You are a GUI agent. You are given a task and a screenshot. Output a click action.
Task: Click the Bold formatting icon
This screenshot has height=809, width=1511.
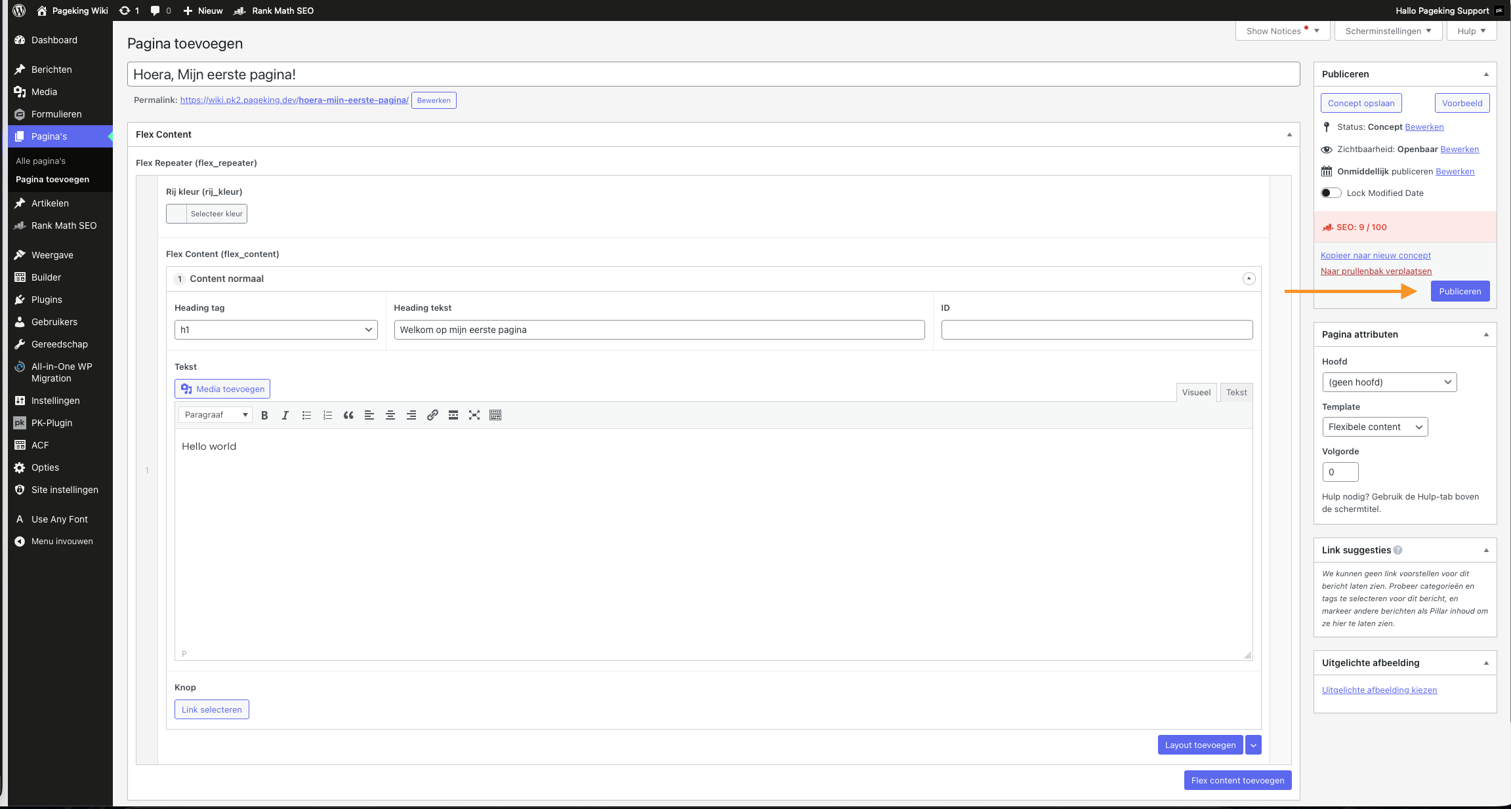click(264, 415)
